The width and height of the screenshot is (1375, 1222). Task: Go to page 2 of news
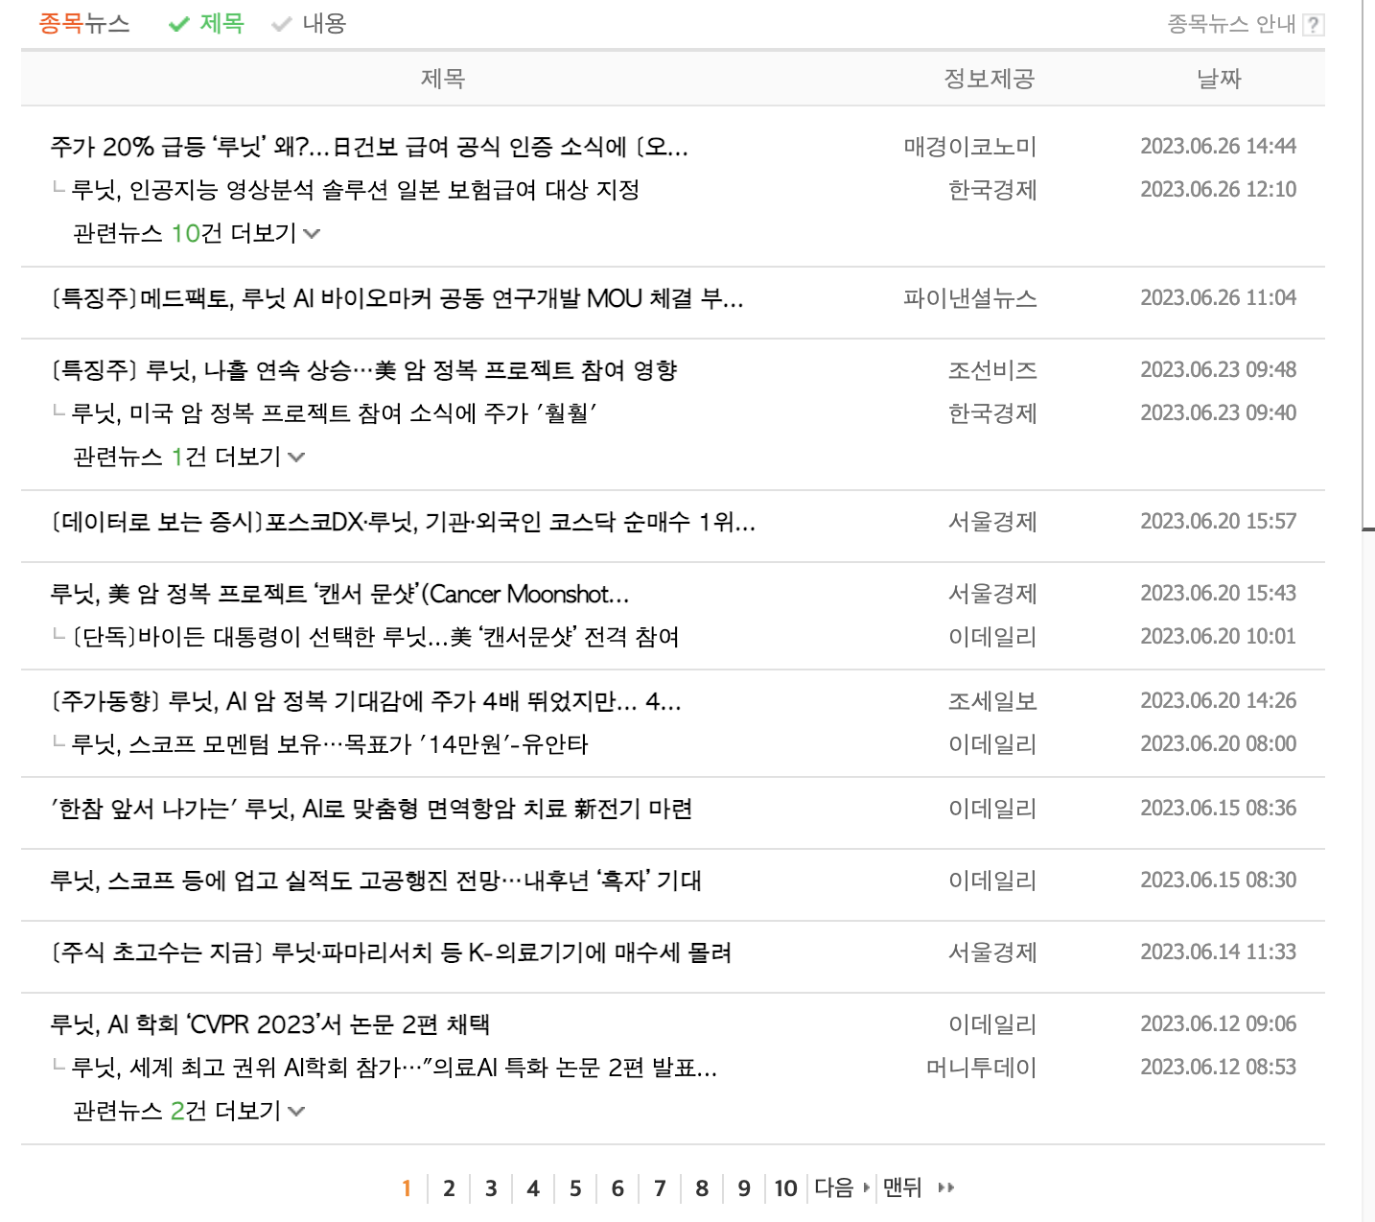point(449,1188)
